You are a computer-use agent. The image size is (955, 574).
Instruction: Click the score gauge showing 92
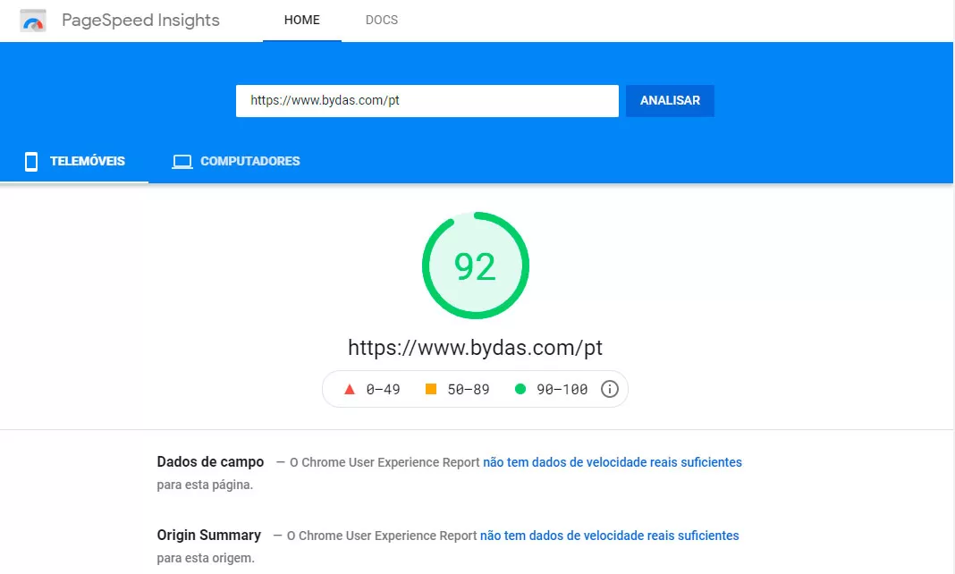click(x=476, y=266)
